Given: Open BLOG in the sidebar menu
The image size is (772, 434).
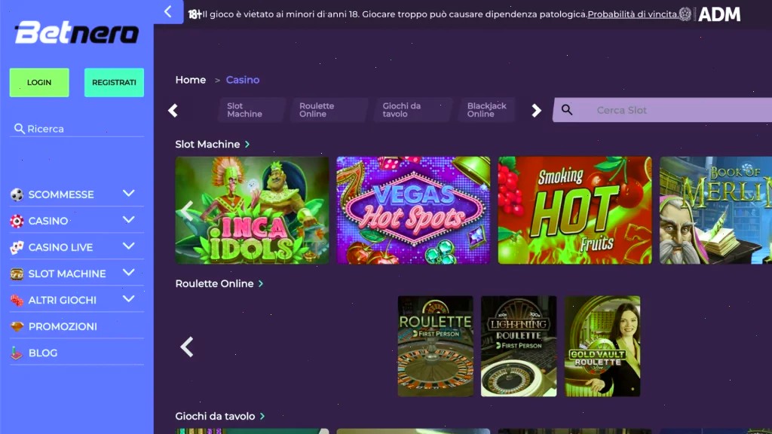Looking at the screenshot, I should pos(43,353).
